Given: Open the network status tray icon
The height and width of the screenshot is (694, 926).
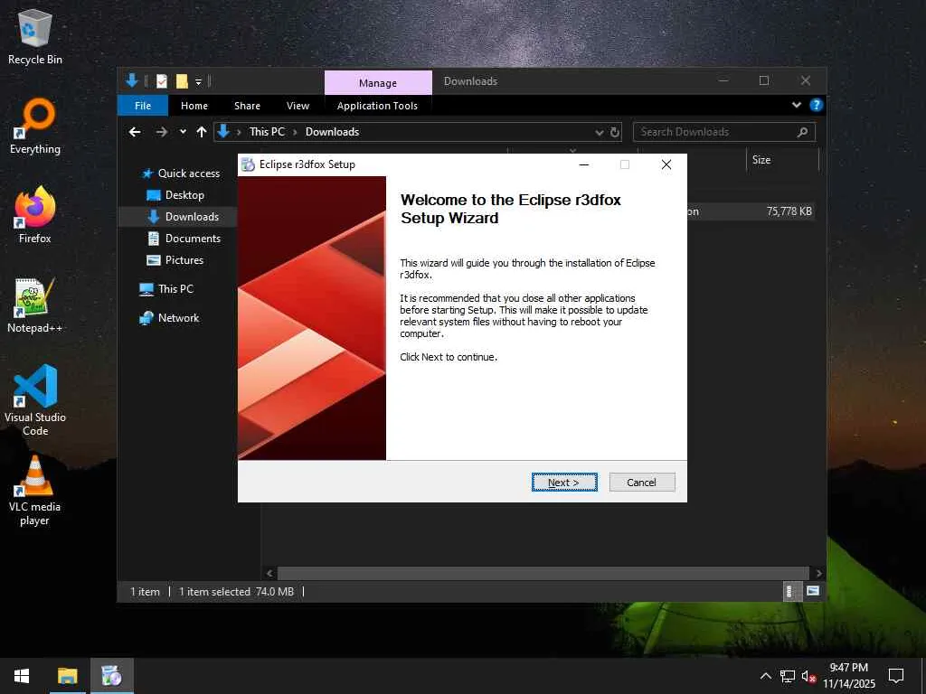Looking at the screenshot, I should pos(788,676).
